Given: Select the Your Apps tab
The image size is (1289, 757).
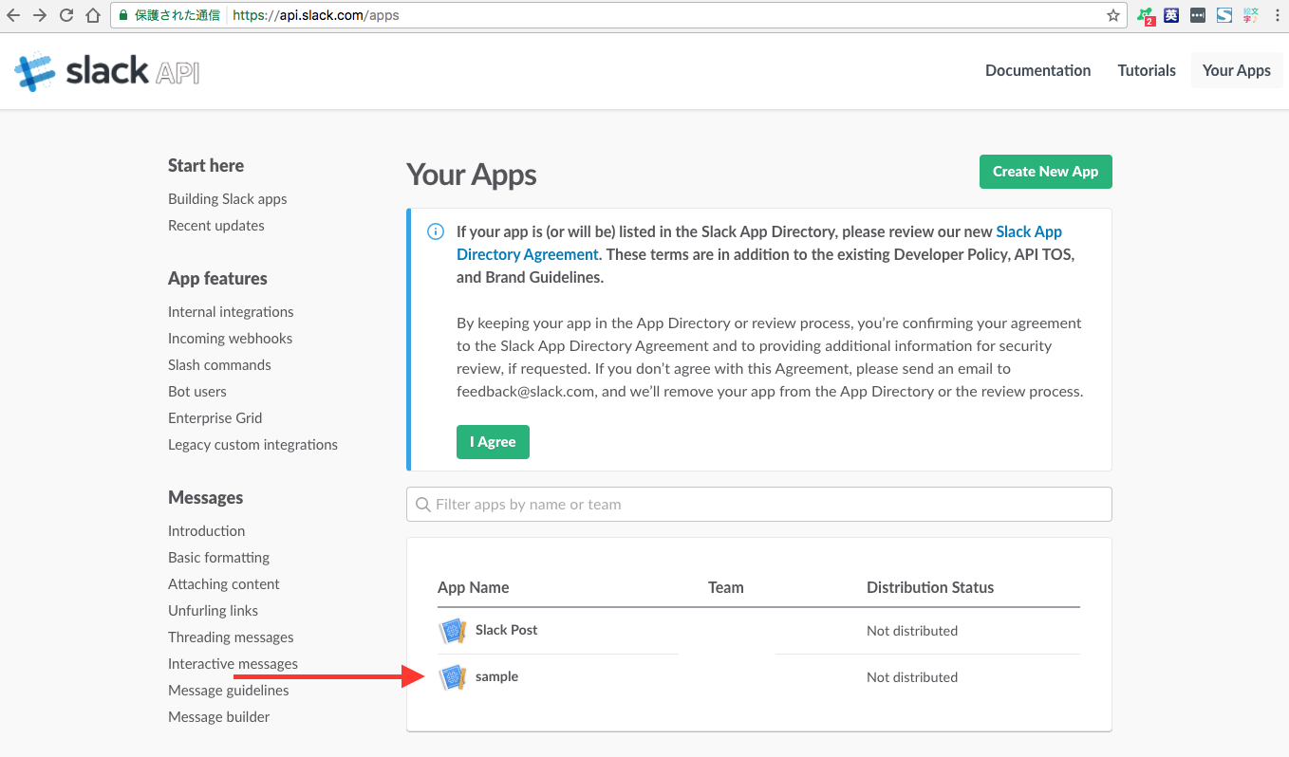Looking at the screenshot, I should click(1236, 70).
